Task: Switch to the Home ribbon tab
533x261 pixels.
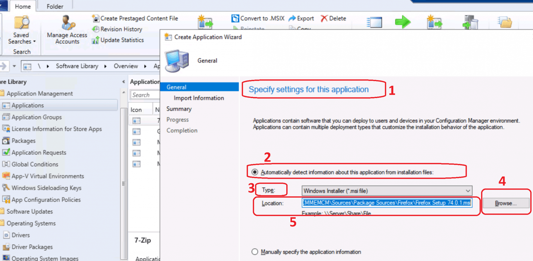Action: tap(23, 6)
